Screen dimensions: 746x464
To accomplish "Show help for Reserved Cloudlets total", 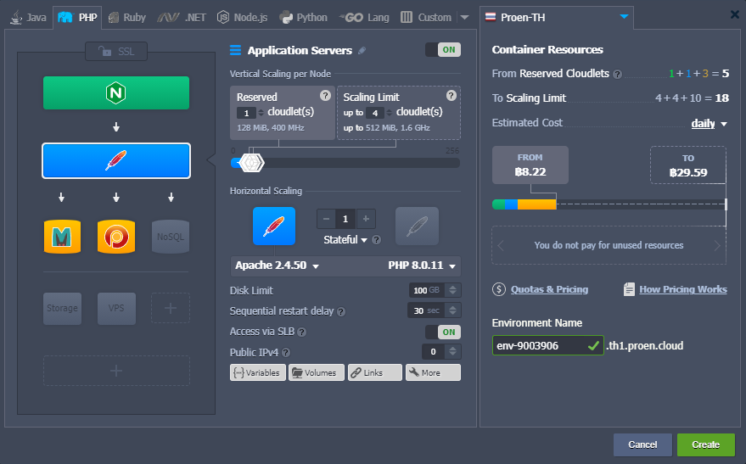I will coord(618,74).
